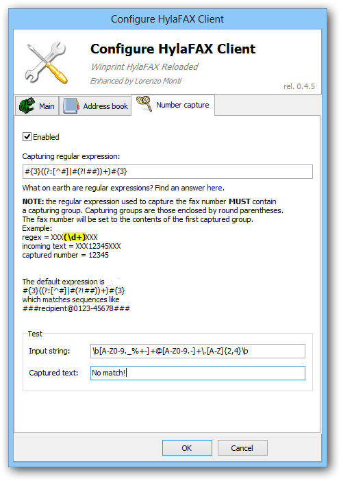Open the Address book tab

95,106
